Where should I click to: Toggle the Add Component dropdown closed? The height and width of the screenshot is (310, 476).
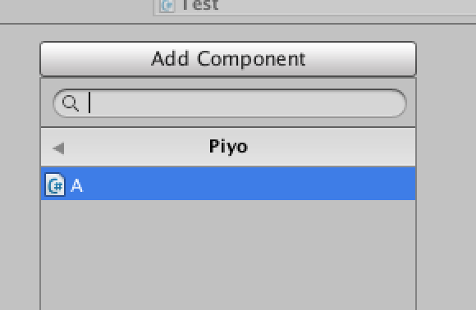click(228, 59)
